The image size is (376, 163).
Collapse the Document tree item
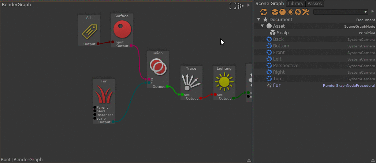tap(258, 20)
